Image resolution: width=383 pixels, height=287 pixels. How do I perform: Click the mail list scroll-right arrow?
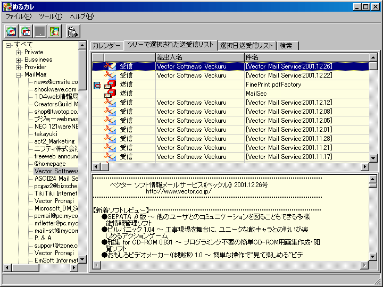(x=365, y=166)
